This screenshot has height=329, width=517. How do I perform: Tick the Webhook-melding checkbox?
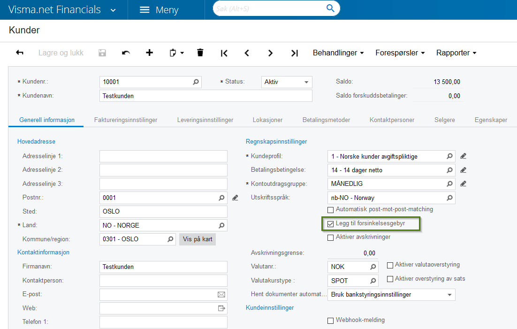point(331,321)
